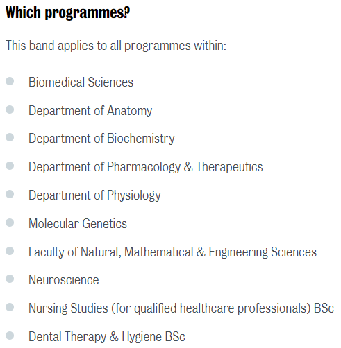Select Department of Biochemistry text

point(101,139)
